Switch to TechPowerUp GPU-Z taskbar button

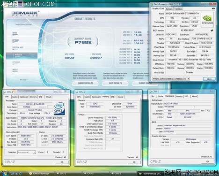[150, 174]
